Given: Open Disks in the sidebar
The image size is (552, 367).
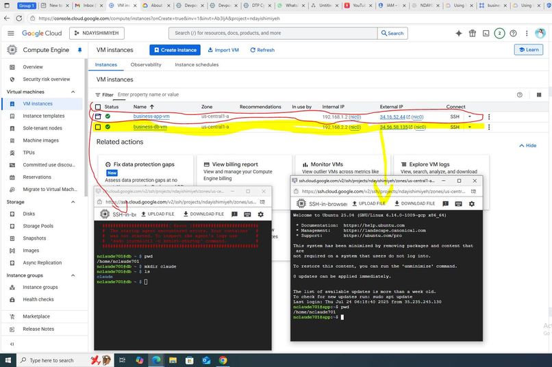Looking at the screenshot, I should tap(29, 214).
